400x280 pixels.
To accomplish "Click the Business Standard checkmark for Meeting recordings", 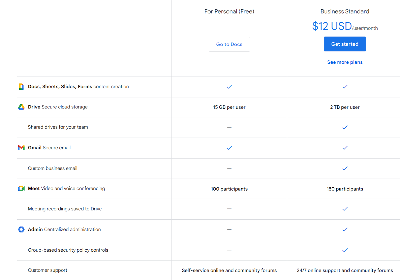I will pos(345,209).
